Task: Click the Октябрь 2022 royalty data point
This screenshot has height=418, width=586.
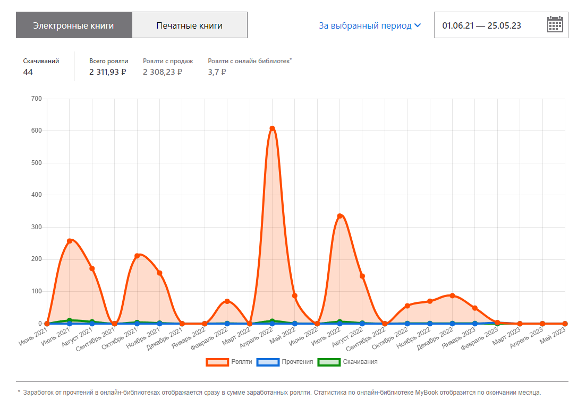Action: pyautogui.click(x=407, y=306)
